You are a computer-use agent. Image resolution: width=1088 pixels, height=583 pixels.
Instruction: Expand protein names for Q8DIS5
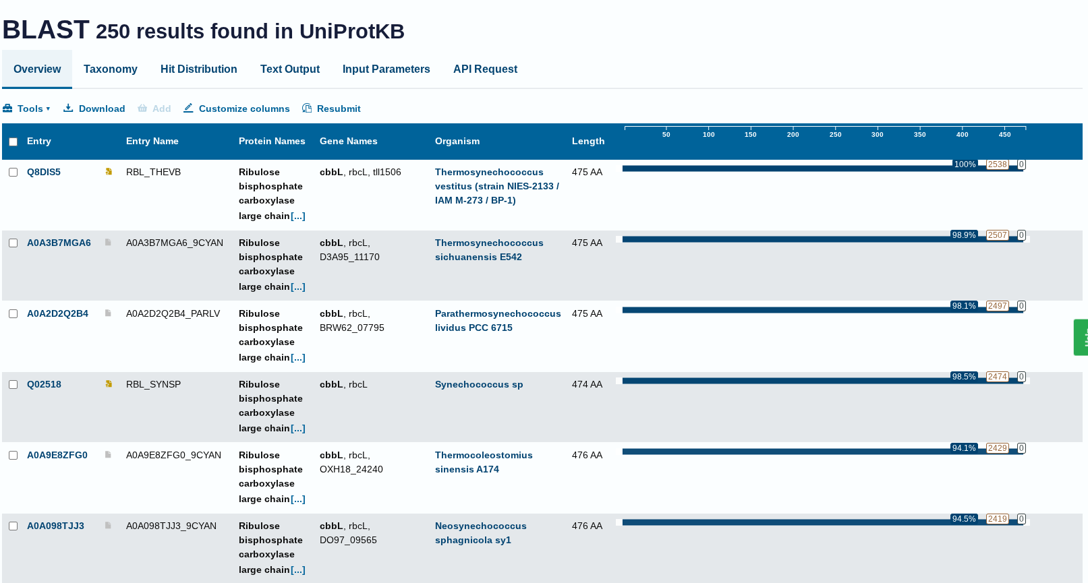[x=298, y=216]
